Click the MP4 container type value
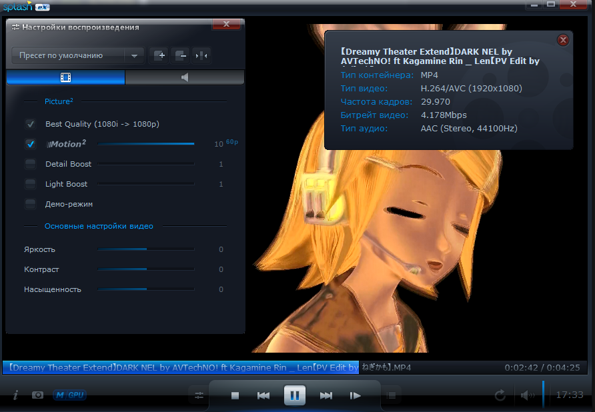Screen dimensions: 595x412 [429, 75]
